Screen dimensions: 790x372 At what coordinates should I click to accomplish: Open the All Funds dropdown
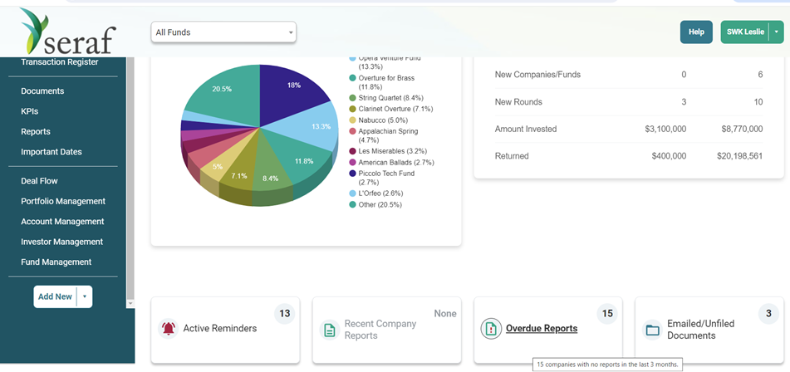coord(223,32)
